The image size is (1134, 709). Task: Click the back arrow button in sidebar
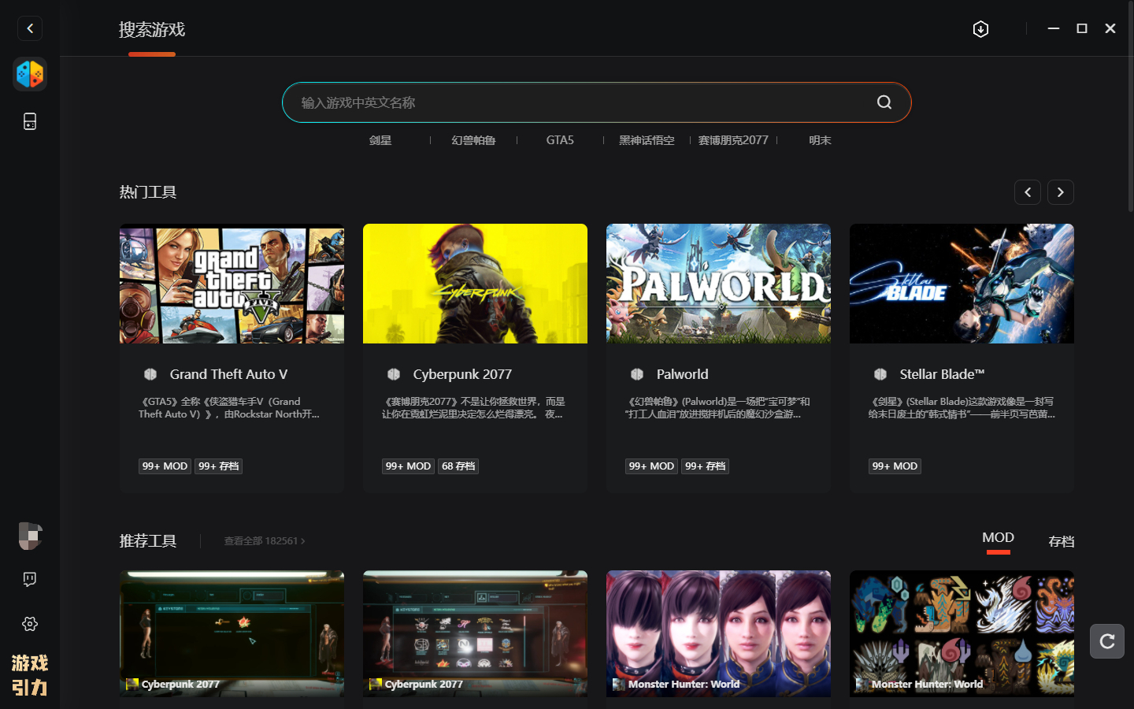click(30, 28)
